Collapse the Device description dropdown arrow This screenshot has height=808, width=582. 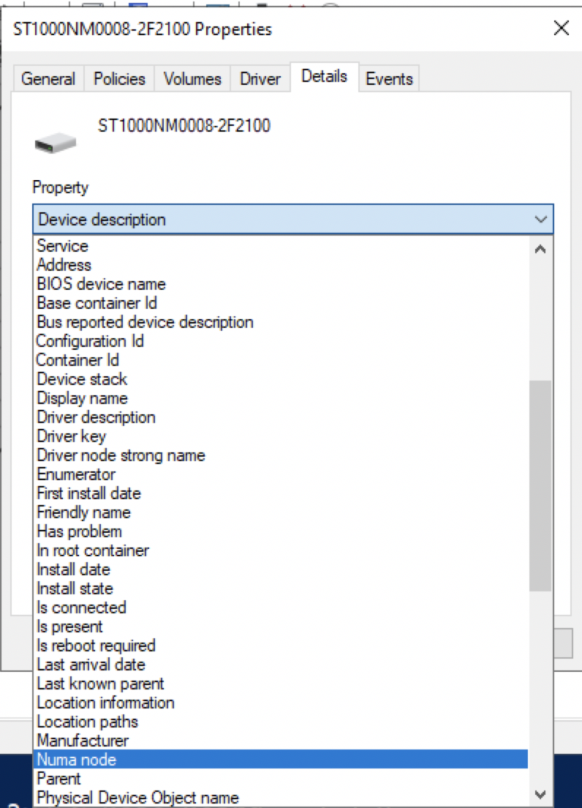pyautogui.click(x=541, y=220)
